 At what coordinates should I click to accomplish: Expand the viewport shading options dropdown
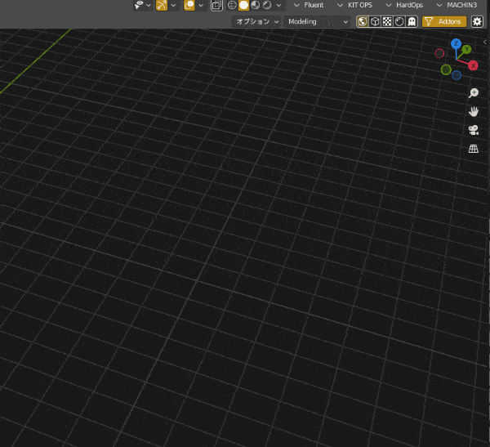coord(278,6)
